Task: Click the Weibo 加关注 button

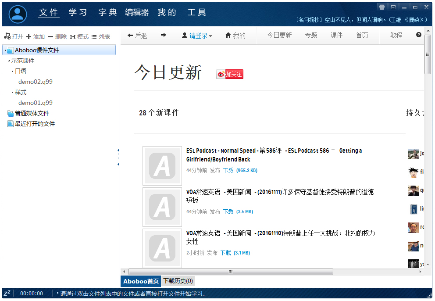Action: [x=230, y=74]
